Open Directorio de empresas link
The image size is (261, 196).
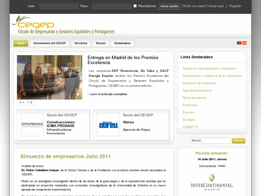click(x=199, y=83)
